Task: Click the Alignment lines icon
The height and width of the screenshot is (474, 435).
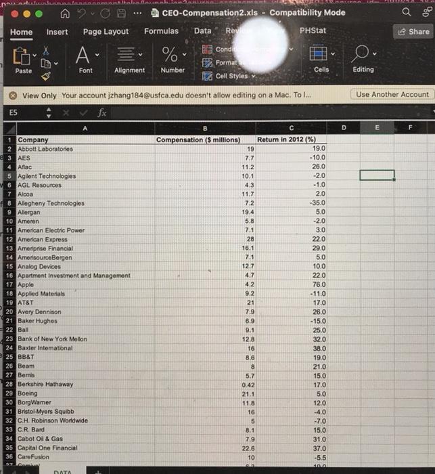Action: [x=126, y=54]
